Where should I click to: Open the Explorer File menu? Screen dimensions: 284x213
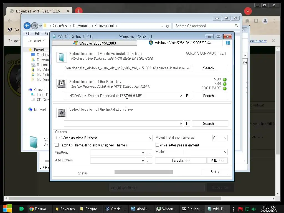pyautogui.click(x=28, y=34)
